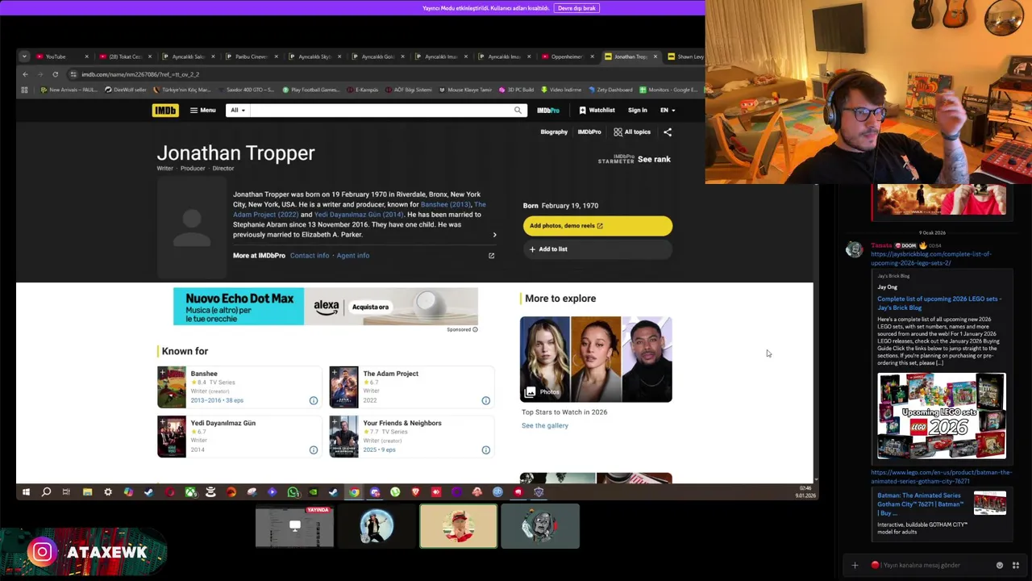Click the chat plus attachment icon
The image size is (1032, 581).
pyautogui.click(x=855, y=565)
